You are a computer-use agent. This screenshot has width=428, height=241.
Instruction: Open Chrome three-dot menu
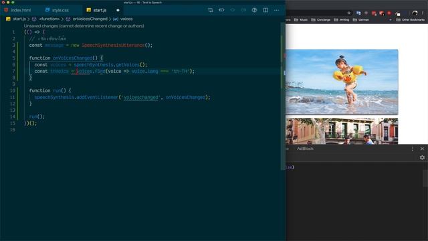pos(423,13)
